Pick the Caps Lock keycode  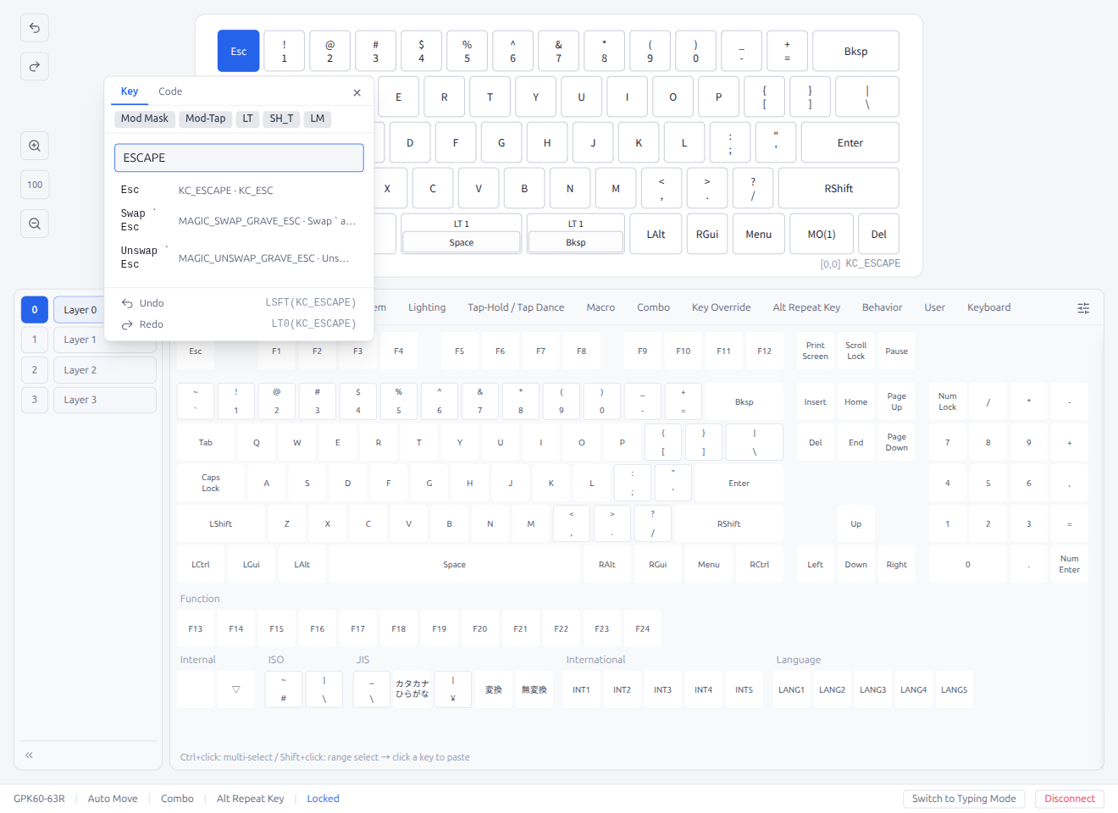[x=211, y=483]
